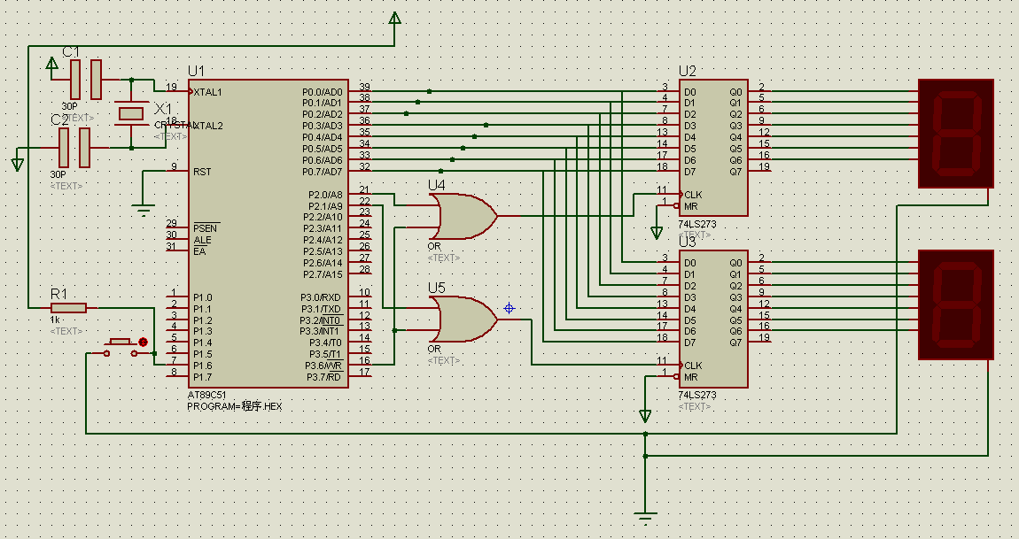Click the CLK pin label on U2
1019x539 pixels.
click(693, 195)
